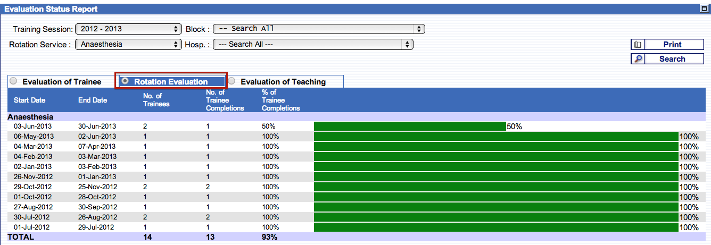711x245 pixels.
Task: Expand the Hosp. Search All dropdown
Action: click(313, 45)
